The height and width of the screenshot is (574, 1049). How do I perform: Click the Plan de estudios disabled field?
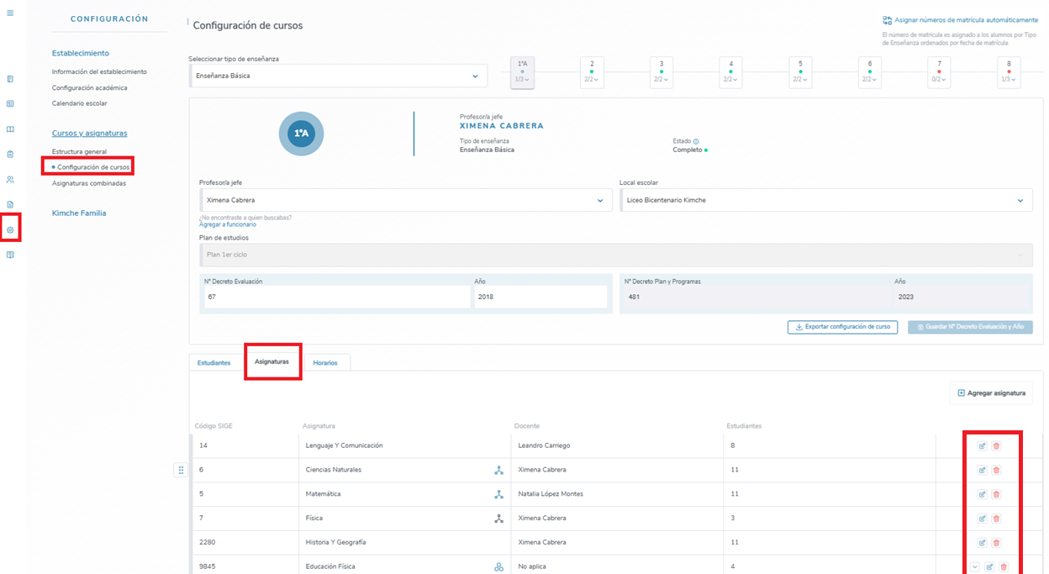(616, 255)
